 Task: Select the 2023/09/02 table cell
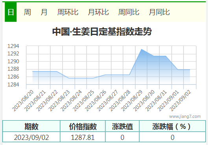pyautogui.click(x=31, y=137)
